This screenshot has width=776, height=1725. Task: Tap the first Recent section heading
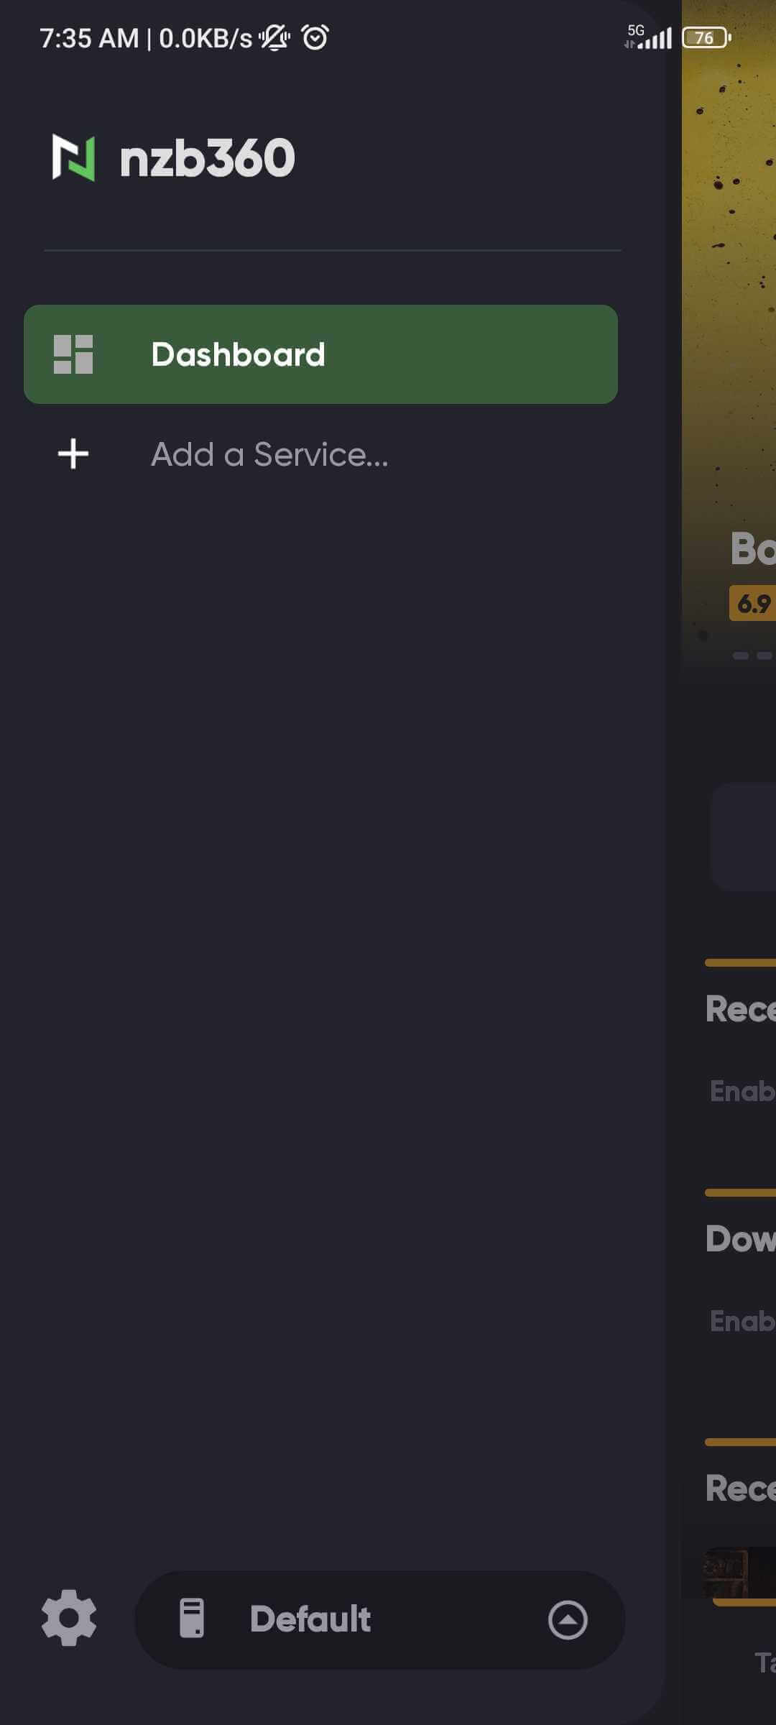pyautogui.click(x=741, y=1009)
